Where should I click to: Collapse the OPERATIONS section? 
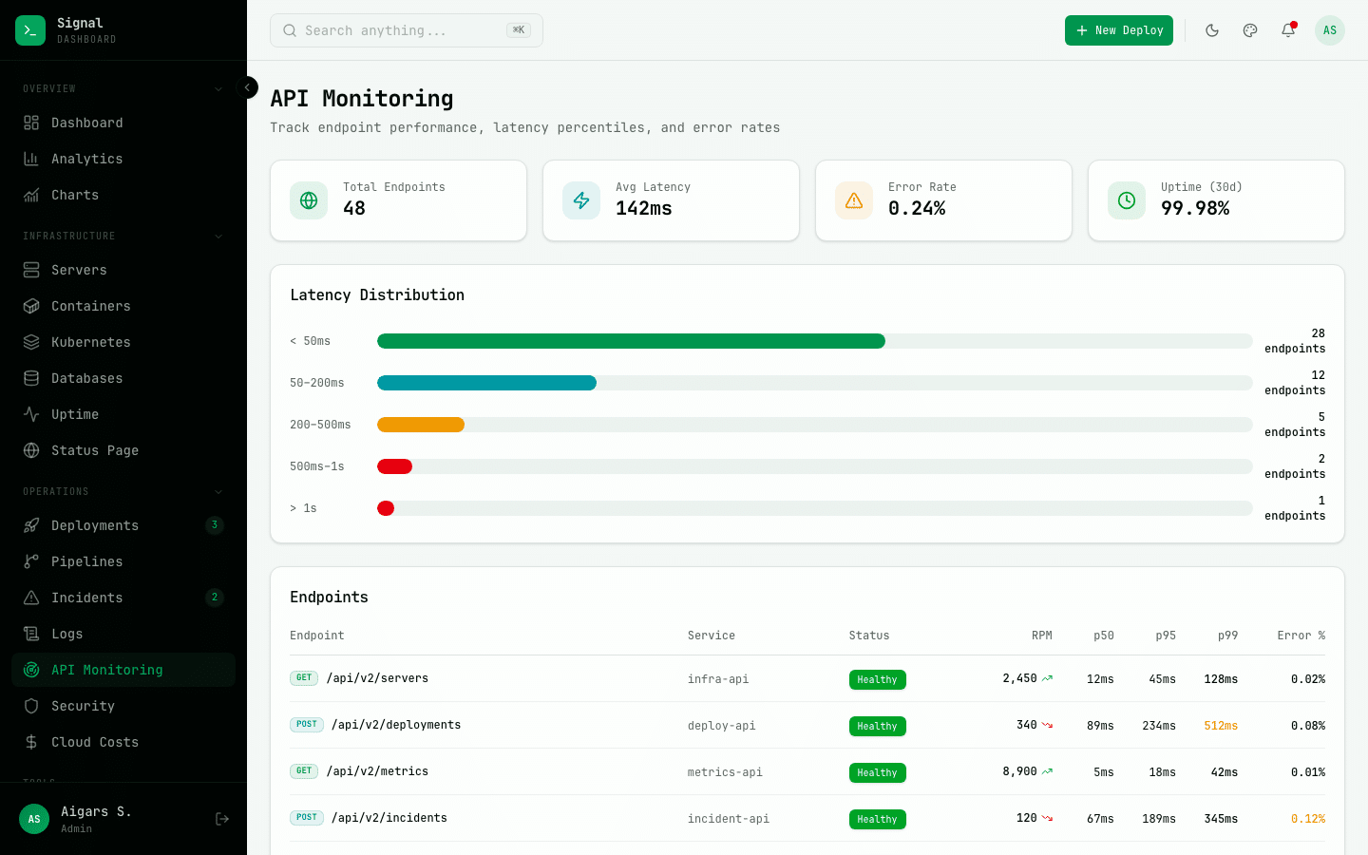click(x=218, y=491)
